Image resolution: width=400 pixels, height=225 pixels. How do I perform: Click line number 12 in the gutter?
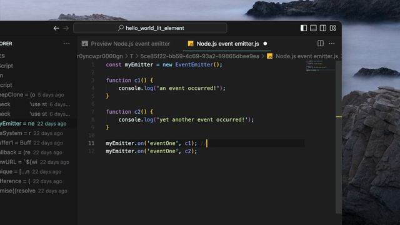(91, 151)
